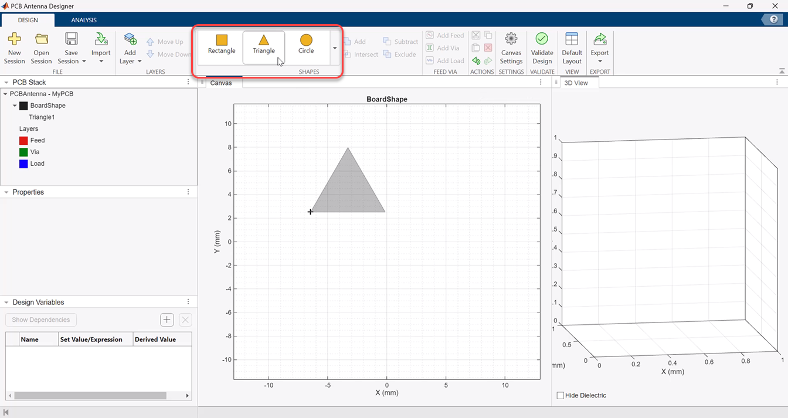
Task: Collapse the BoardShape tree node
Action: (x=14, y=106)
